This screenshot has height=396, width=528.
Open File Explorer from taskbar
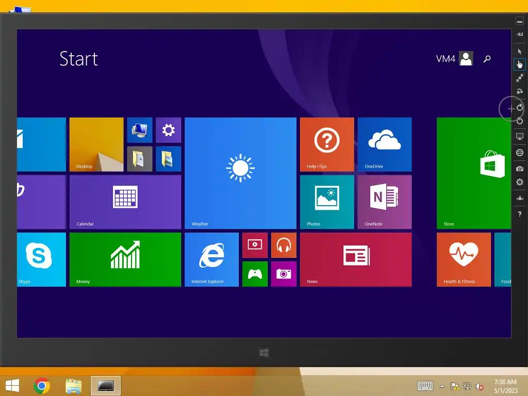click(73, 386)
